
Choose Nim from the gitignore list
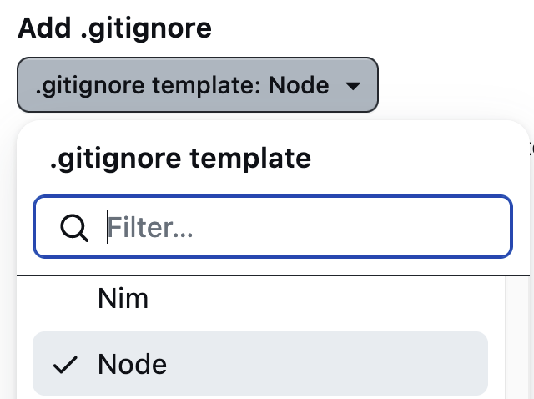pos(260,299)
